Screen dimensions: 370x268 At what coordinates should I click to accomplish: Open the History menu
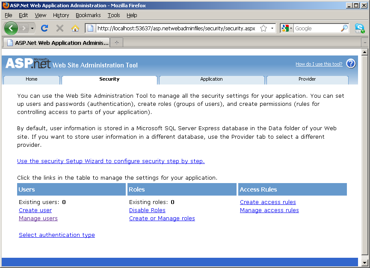pos(61,15)
